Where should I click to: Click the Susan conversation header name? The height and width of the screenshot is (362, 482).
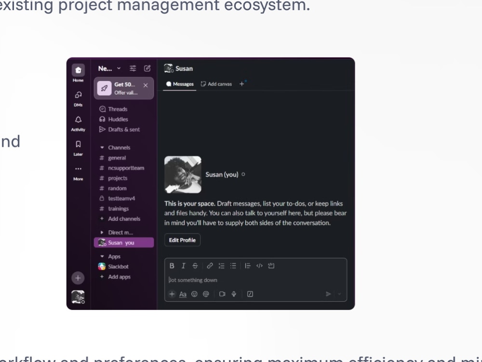(184, 69)
